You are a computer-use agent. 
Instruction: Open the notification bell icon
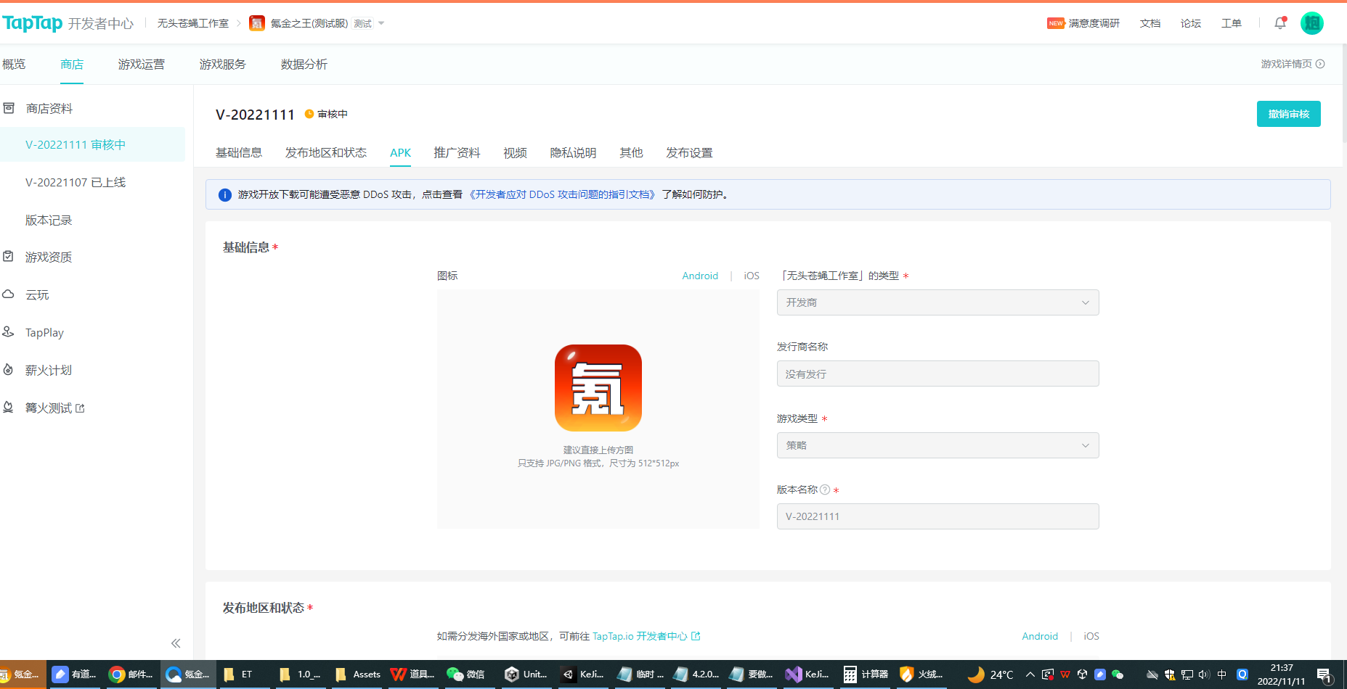coord(1280,23)
